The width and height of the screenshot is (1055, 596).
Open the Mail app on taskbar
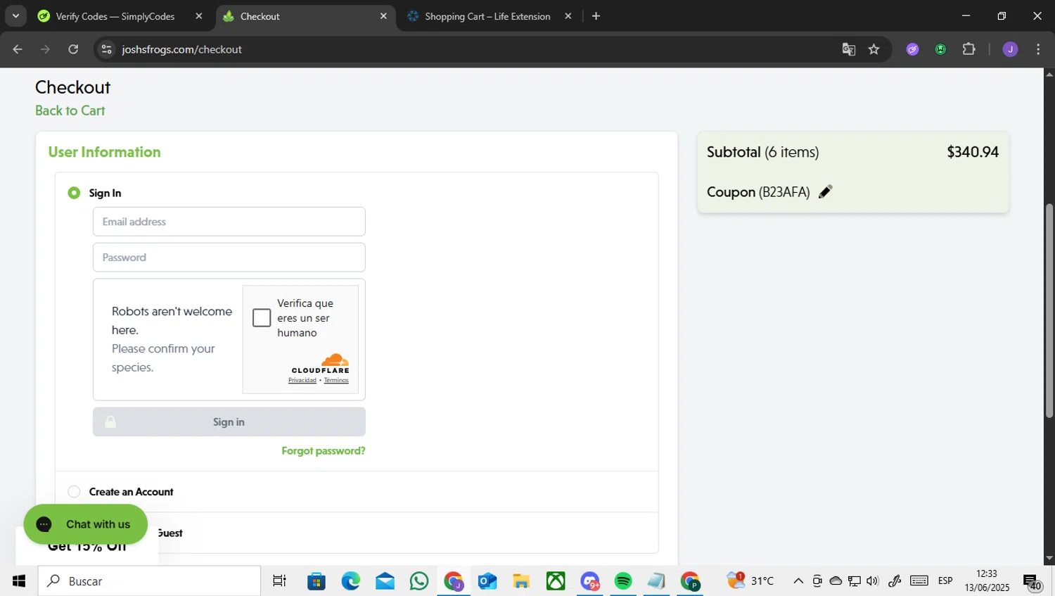(x=385, y=581)
